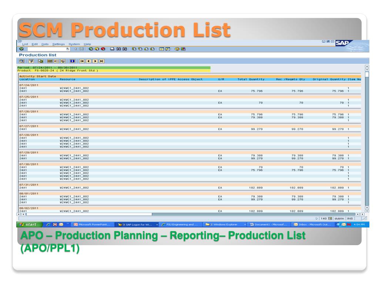This screenshot has width=379, height=284.
Task: Click the Previous Page icon in standard toolbar
Action: click(x=140, y=49)
